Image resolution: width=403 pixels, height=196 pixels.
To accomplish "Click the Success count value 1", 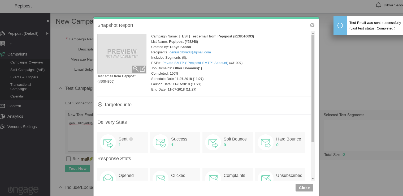I will click(x=172, y=145).
